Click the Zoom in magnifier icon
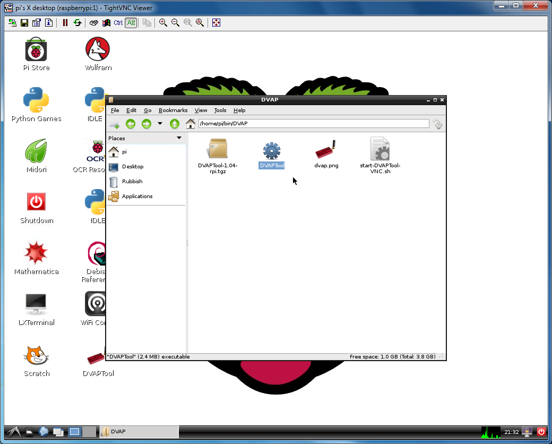The width and height of the screenshot is (552, 444). (x=163, y=23)
